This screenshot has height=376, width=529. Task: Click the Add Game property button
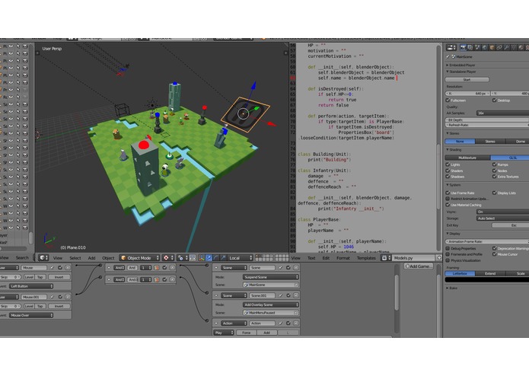click(x=419, y=266)
